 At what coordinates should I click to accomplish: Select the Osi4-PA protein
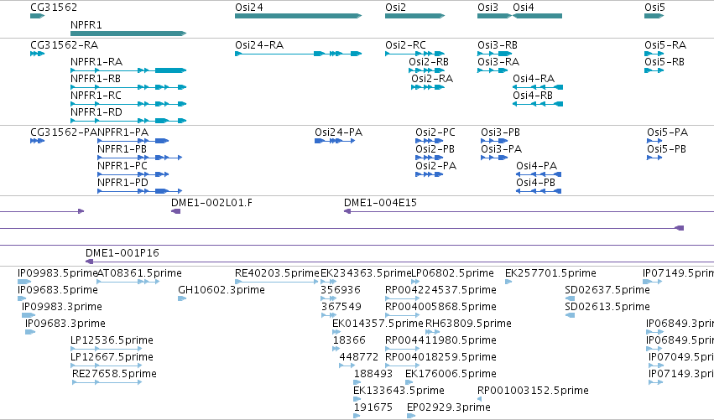click(539, 174)
